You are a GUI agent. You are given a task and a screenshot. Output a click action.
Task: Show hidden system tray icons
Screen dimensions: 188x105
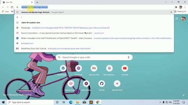tap(160, 102)
